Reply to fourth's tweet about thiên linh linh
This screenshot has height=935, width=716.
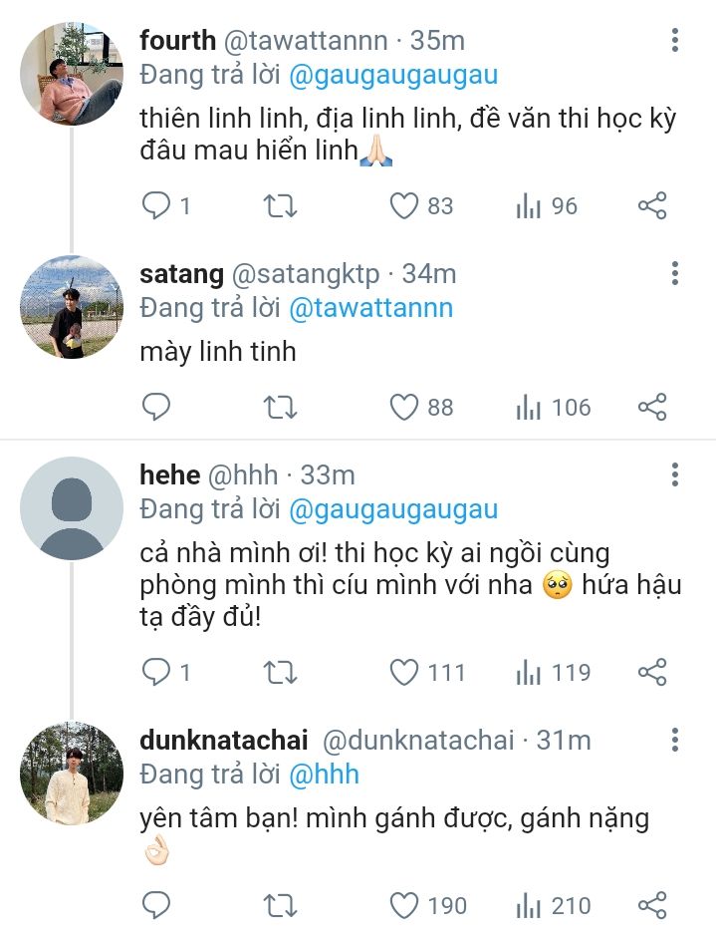(x=157, y=206)
